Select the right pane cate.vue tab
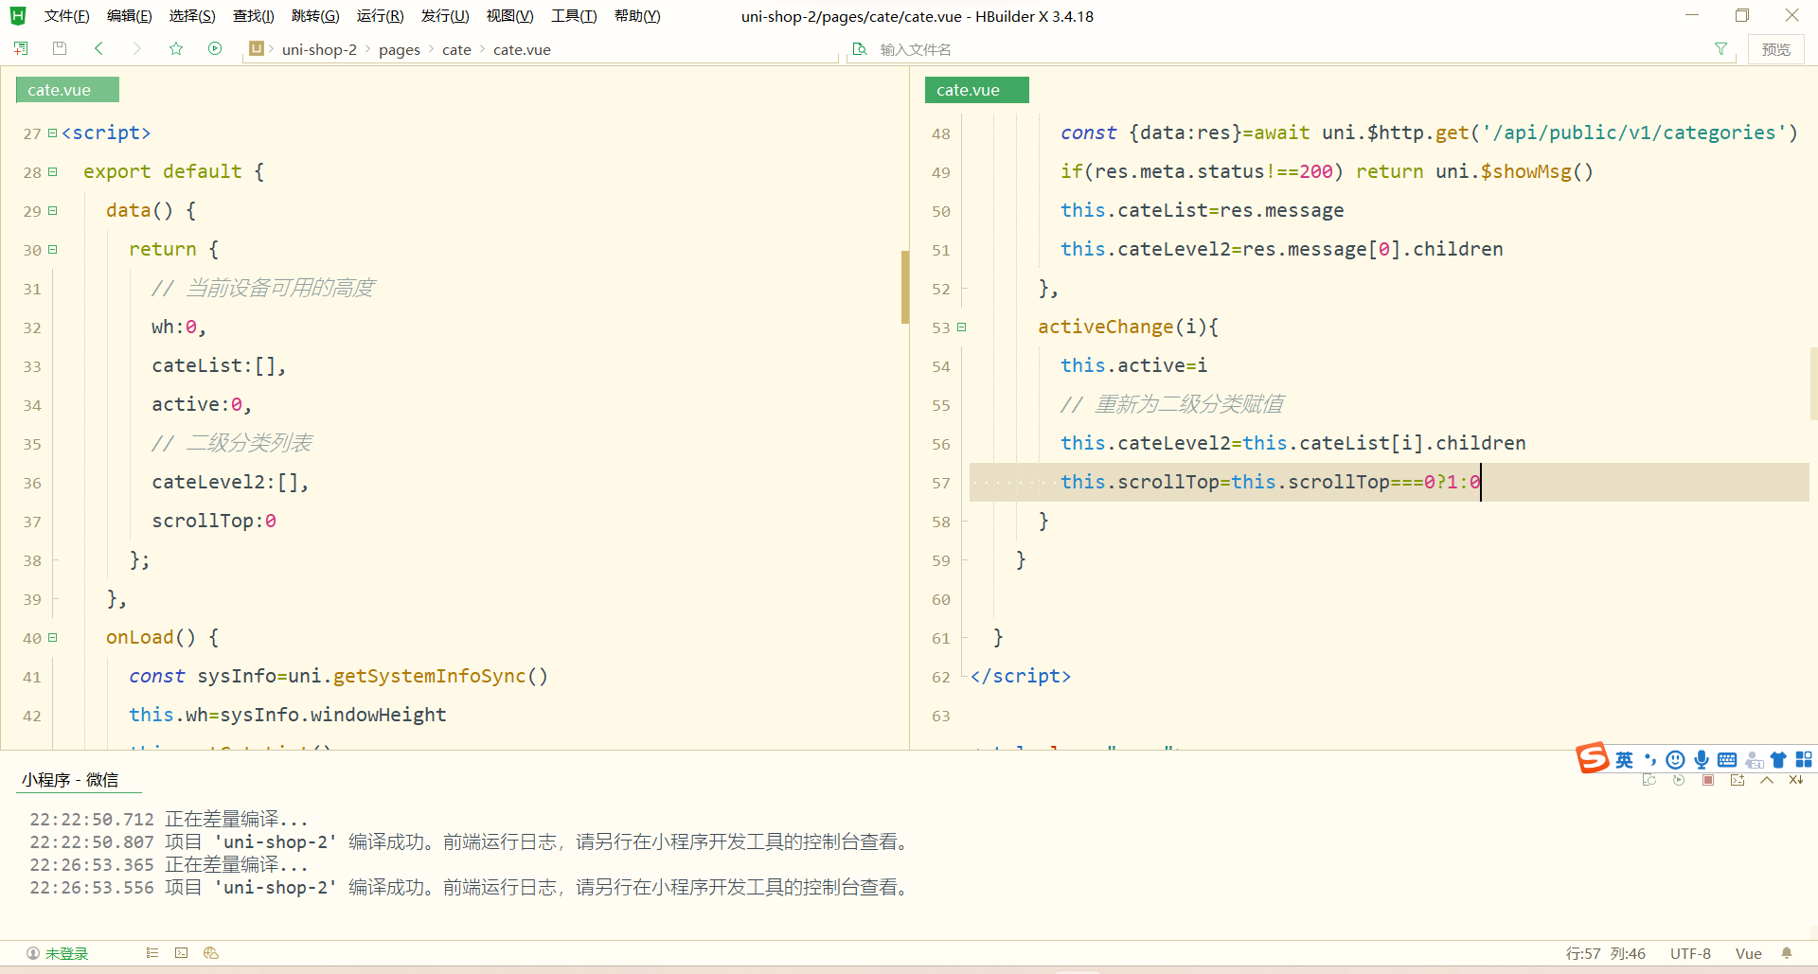This screenshot has width=1818, height=974. (x=976, y=90)
